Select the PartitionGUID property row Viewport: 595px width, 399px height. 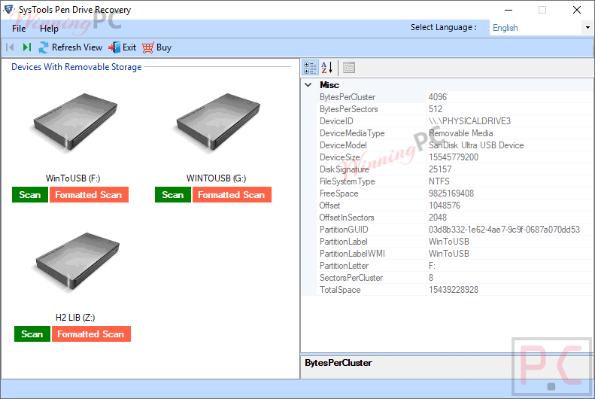(x=454, y=230)
